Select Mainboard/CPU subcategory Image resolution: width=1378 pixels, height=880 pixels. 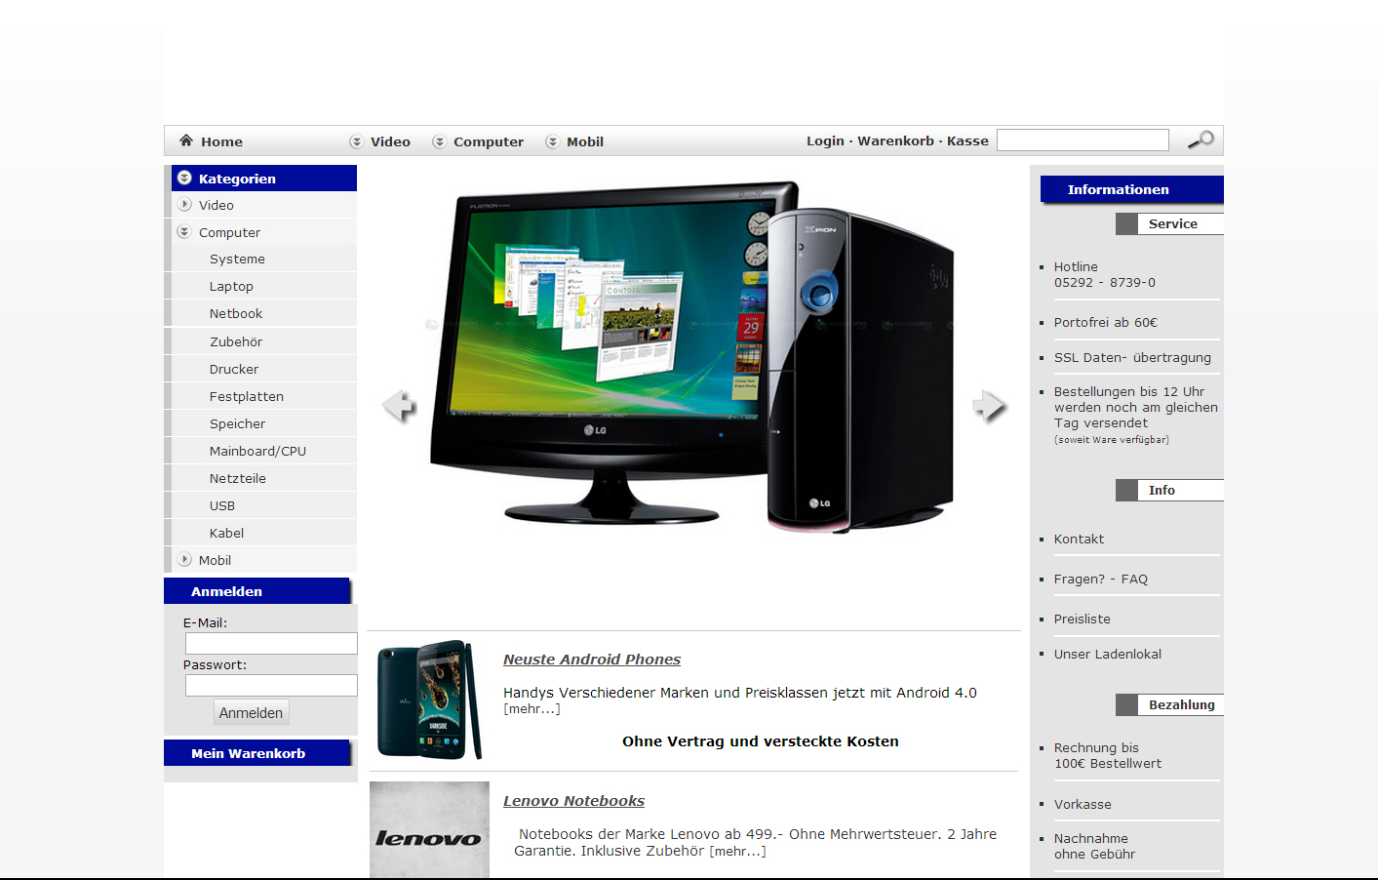click(257, 451)
